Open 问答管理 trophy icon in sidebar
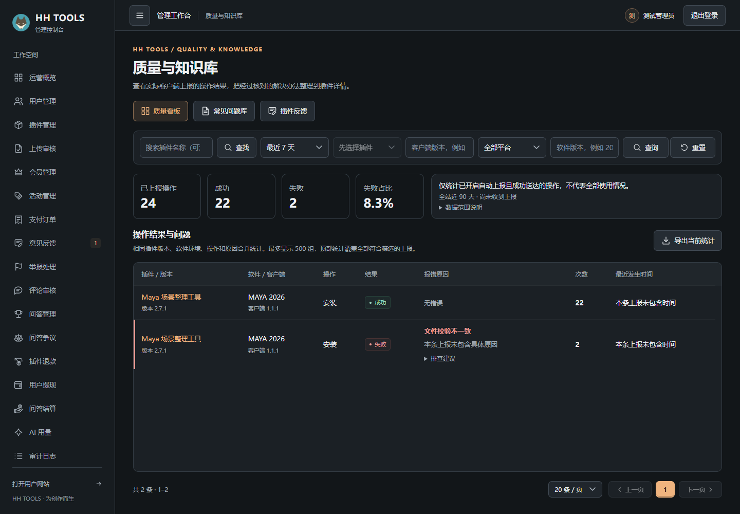 18,314
